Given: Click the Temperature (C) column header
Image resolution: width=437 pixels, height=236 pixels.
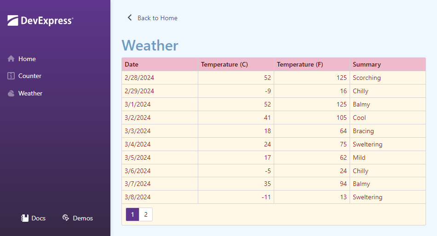Looking at the screenshot, I should tap(236, 64).
